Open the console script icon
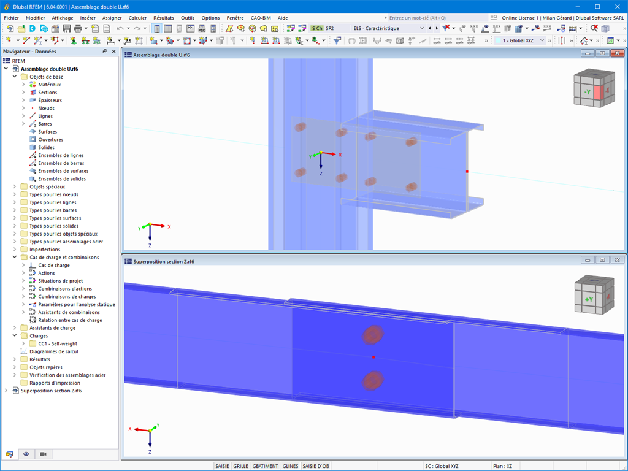 [x=191, y=28]
